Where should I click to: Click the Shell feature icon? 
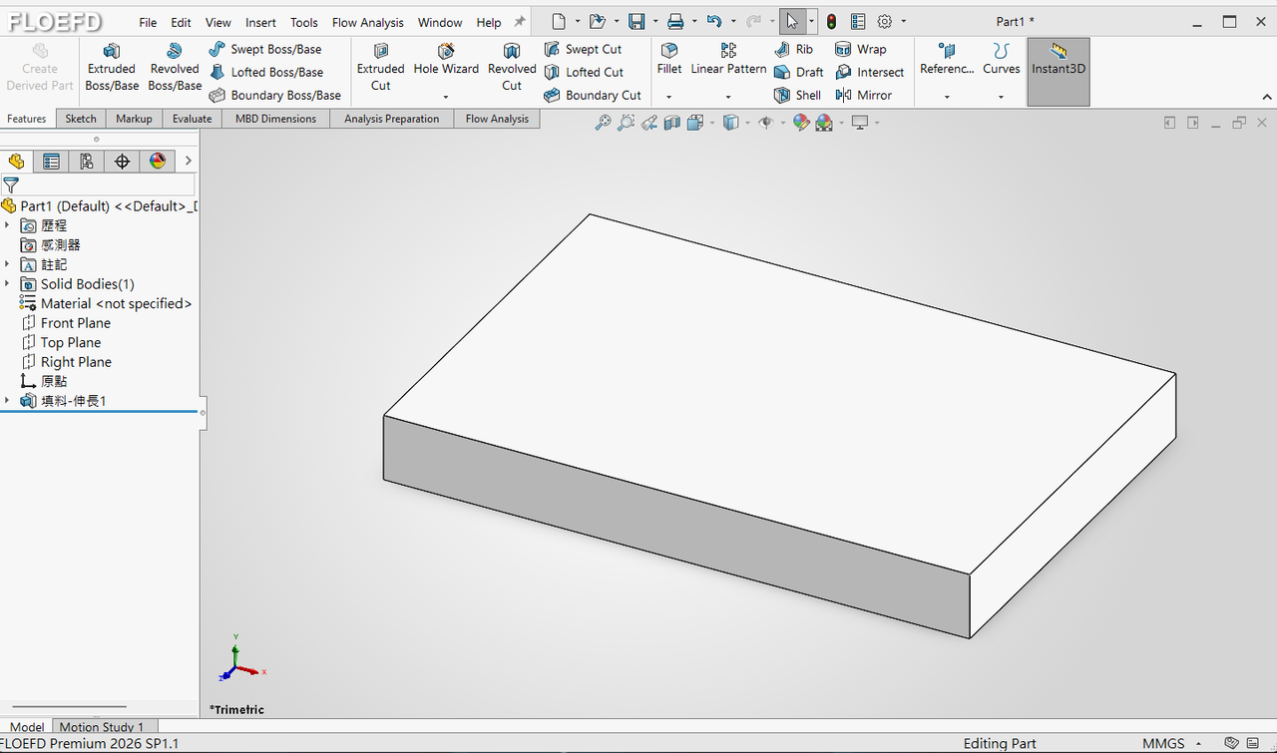pos(797,96)
